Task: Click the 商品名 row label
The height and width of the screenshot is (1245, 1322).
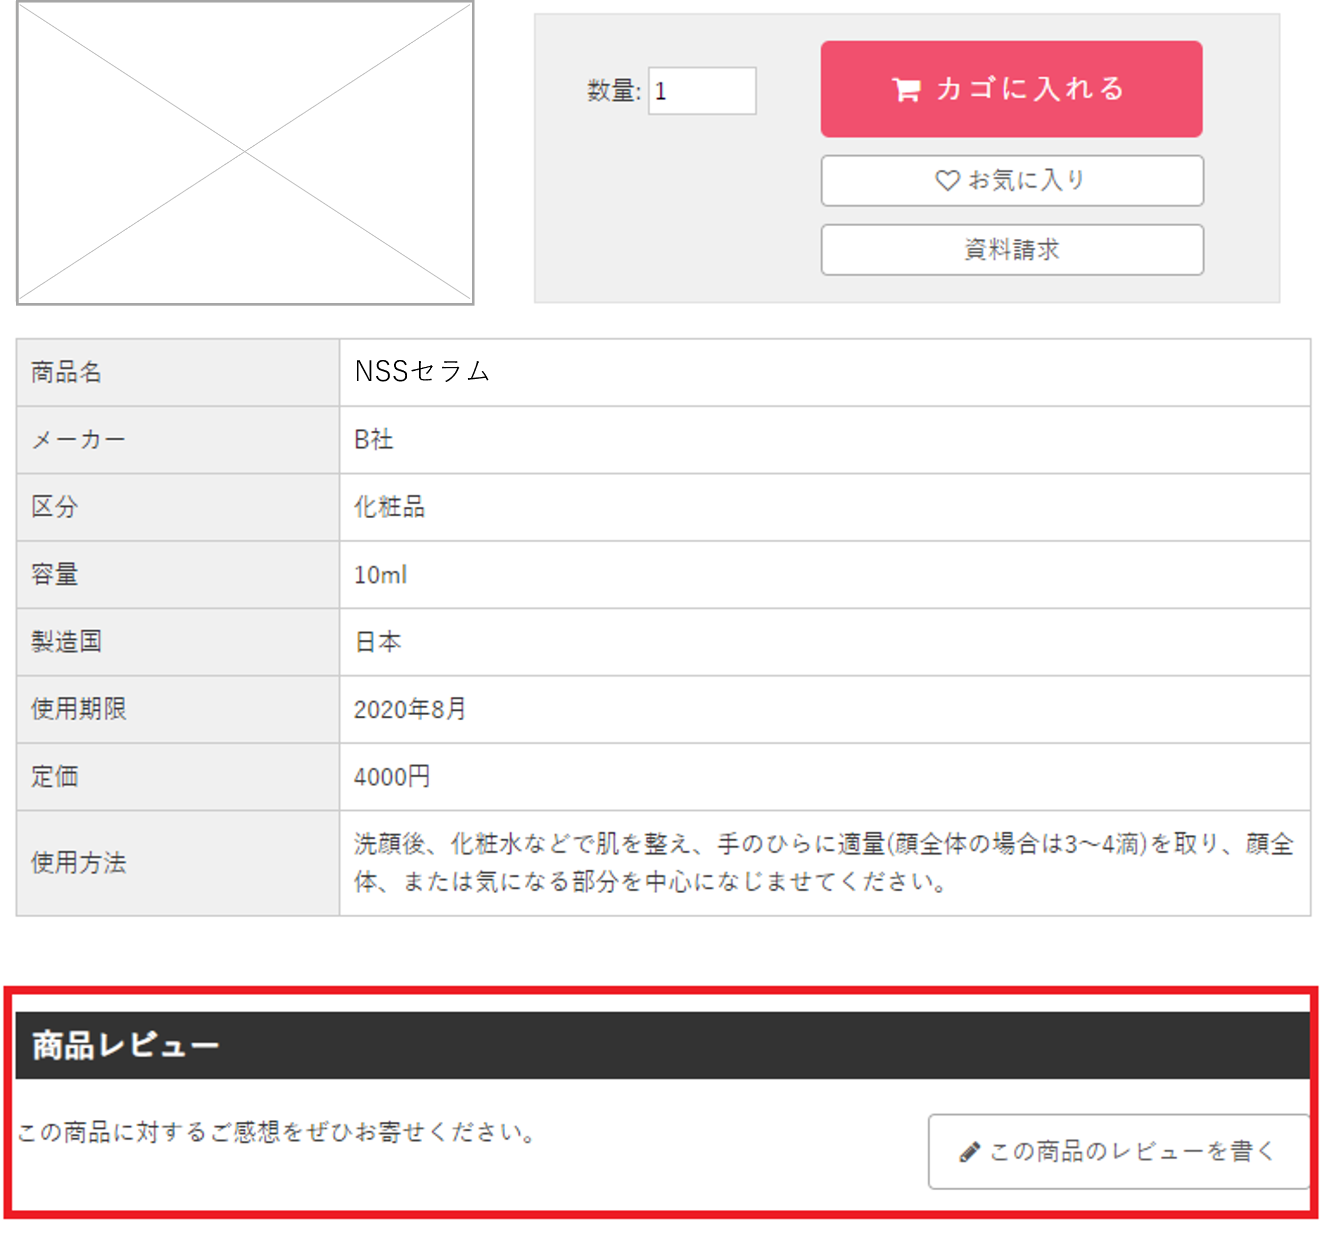Action: tap(66, 372)
